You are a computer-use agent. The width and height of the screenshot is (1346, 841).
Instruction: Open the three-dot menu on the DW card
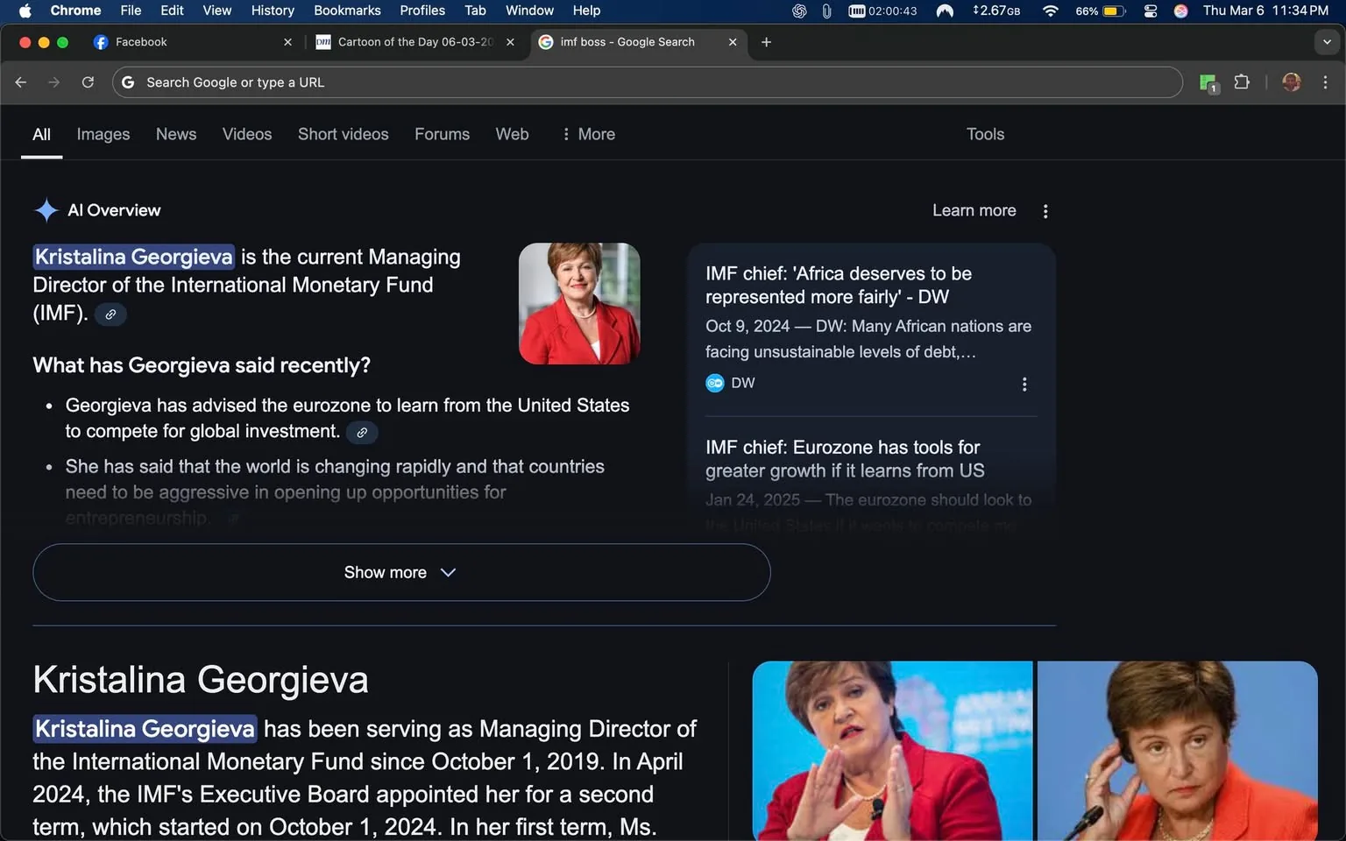pos(1024,384)
